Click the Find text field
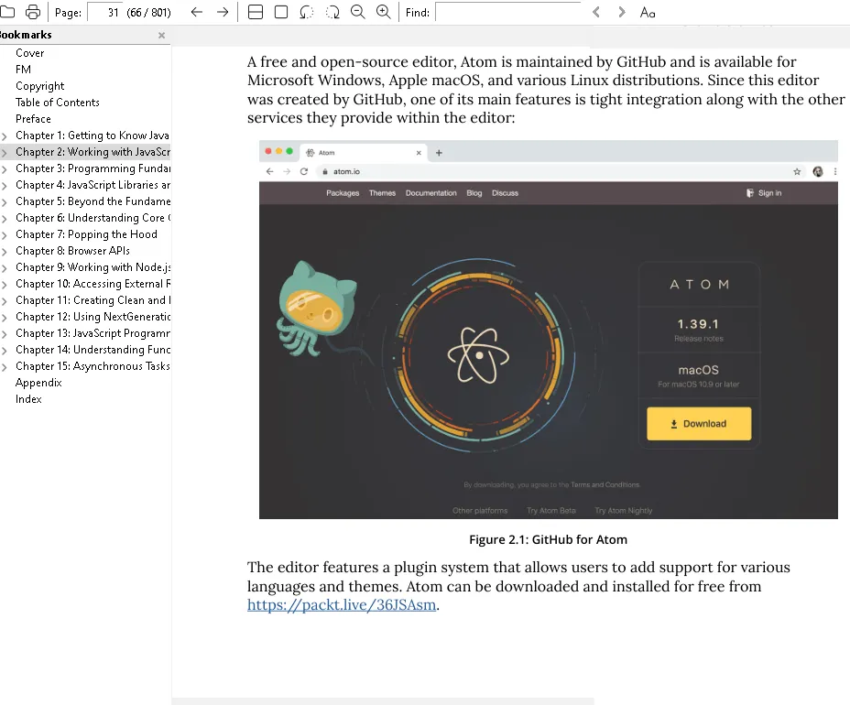Image resolution: width=850 pixels, height=705 pixels. pos(507,12)
